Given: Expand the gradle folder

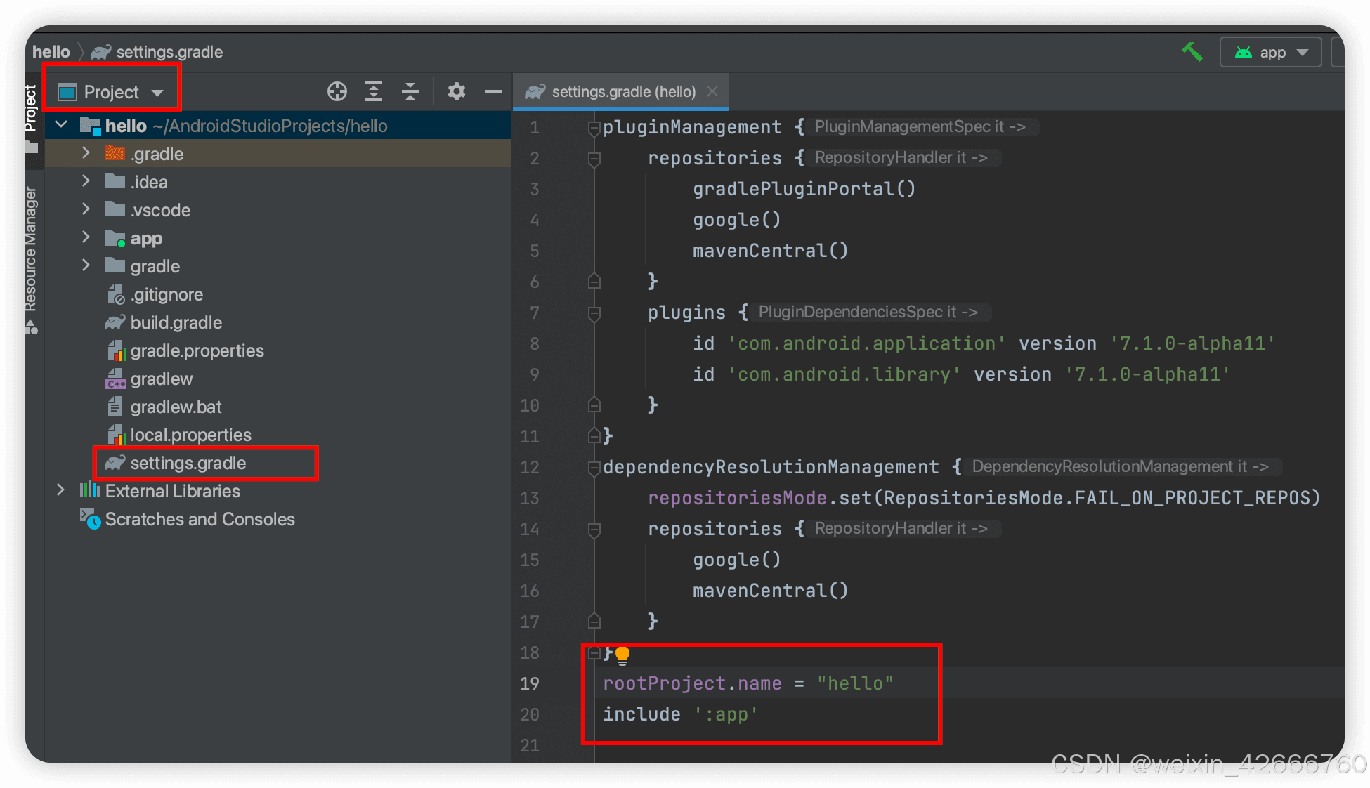Looking at the screenshot, I should coord(86,265).
